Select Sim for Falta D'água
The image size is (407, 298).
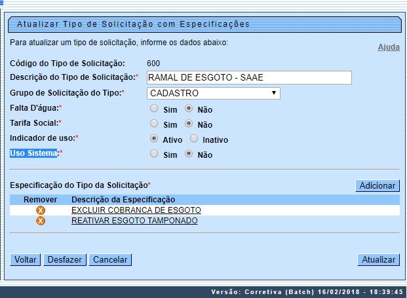[x=154, y=109]
